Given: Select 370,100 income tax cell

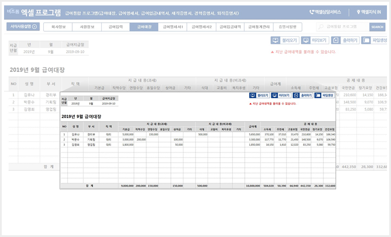Looking at the screenshot, I should (267, 134).
